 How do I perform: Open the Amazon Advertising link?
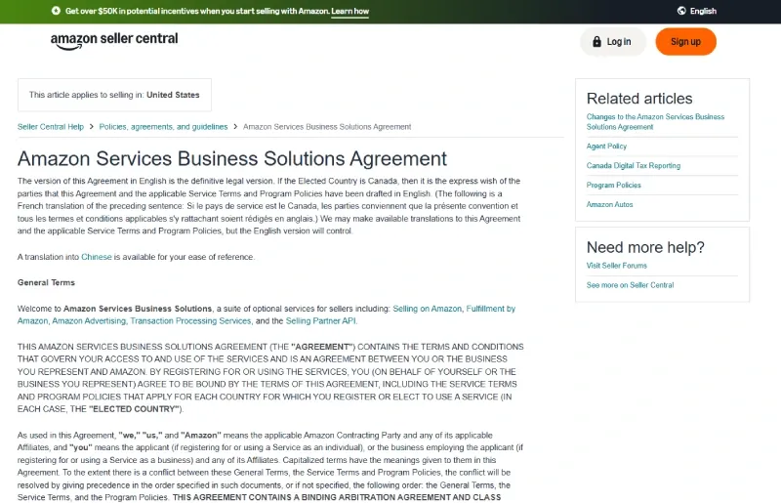point(89,321)
